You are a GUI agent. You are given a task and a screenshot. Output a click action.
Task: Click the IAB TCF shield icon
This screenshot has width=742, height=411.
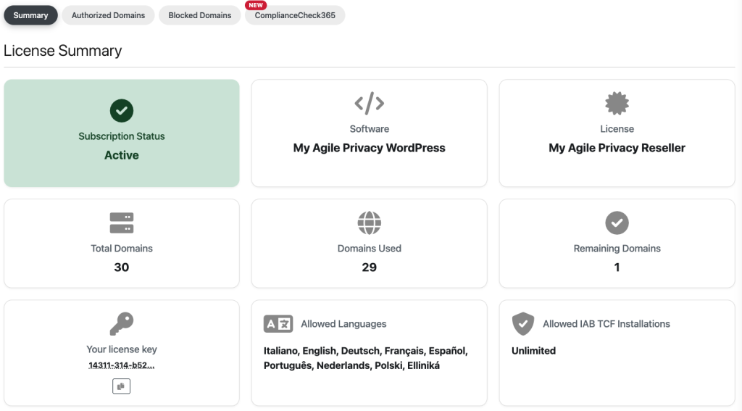[x=522, y=324]
